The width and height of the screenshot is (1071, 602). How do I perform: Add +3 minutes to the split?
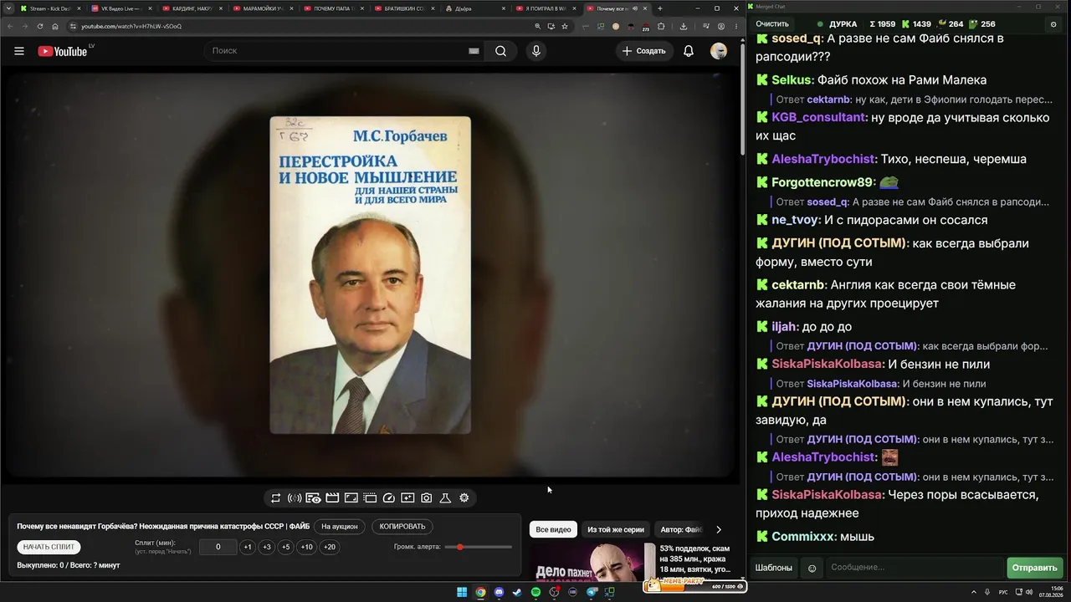click(x=267, y=547)
